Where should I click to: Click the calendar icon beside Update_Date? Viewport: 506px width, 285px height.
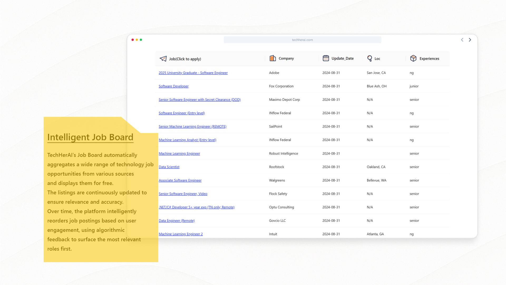tap(326, 58)
